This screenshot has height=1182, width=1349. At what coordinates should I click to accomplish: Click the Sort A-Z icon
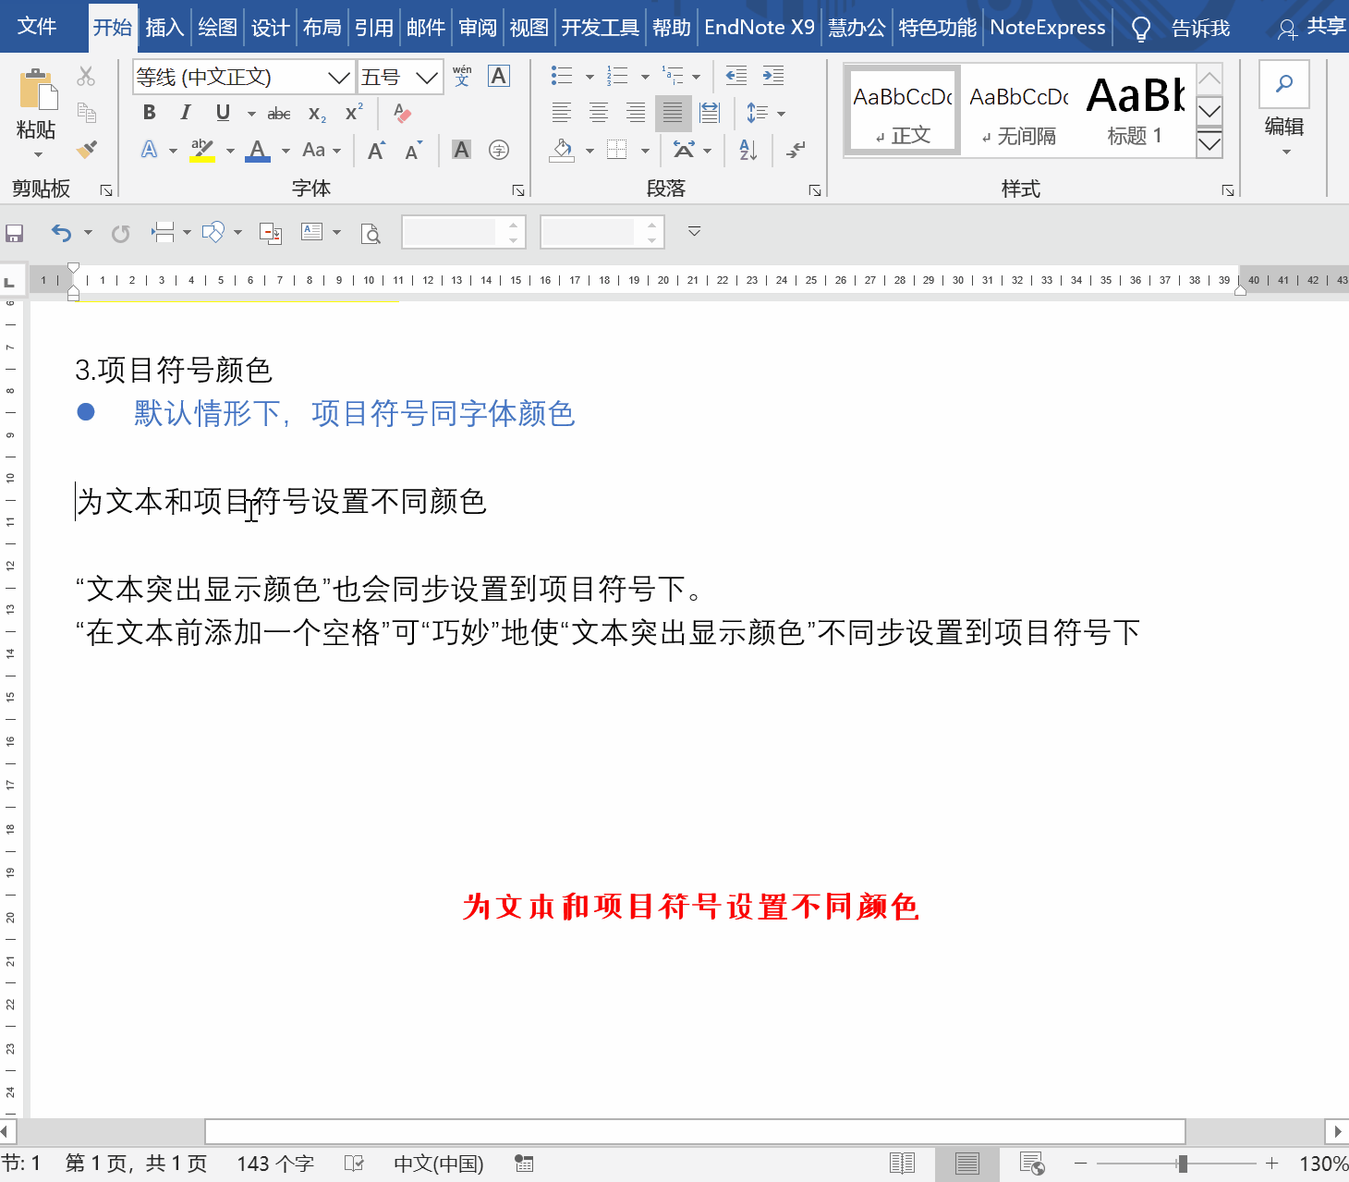click(x=748, y=150)
